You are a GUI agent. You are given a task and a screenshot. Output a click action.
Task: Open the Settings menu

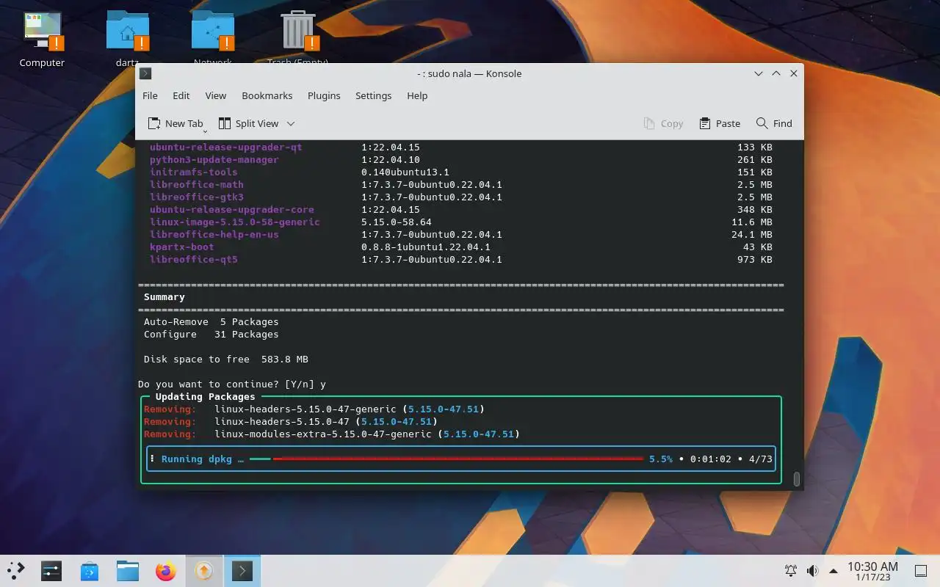[x=373, y=95]
